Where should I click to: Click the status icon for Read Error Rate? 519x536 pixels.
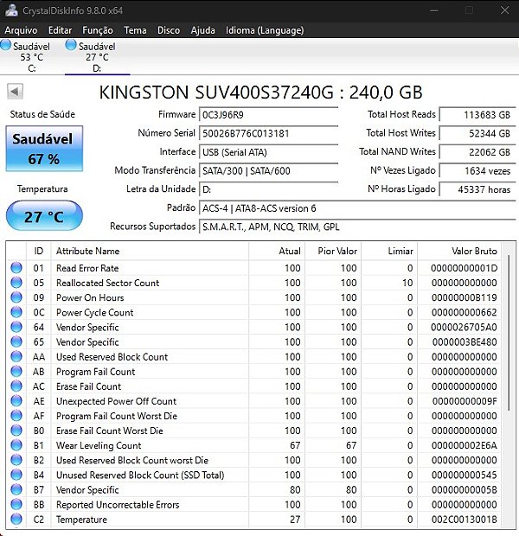pyautogui.click(x=16, y=268)
